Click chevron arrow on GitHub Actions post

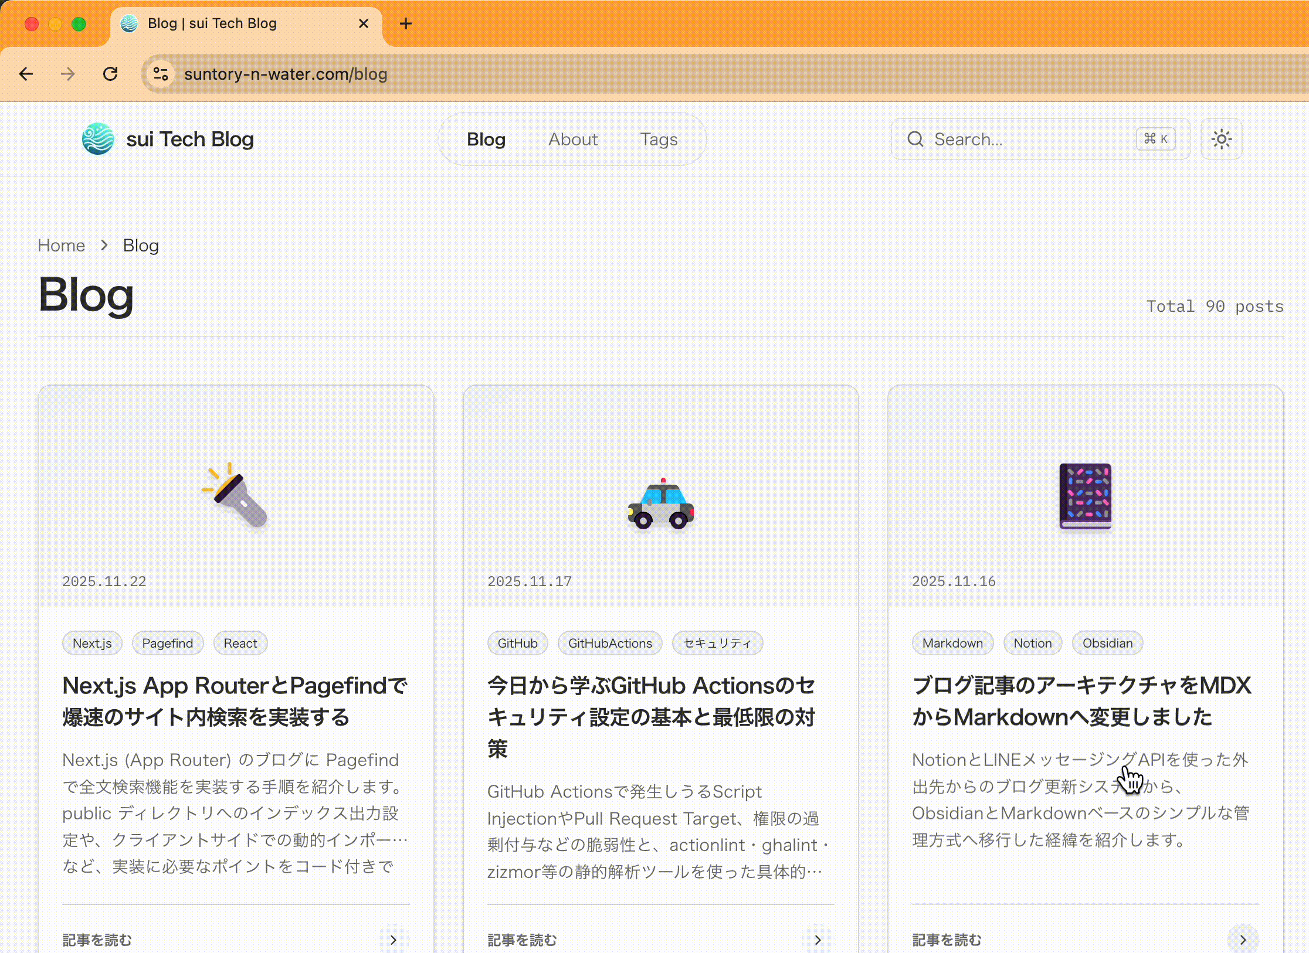coord(818,940)
